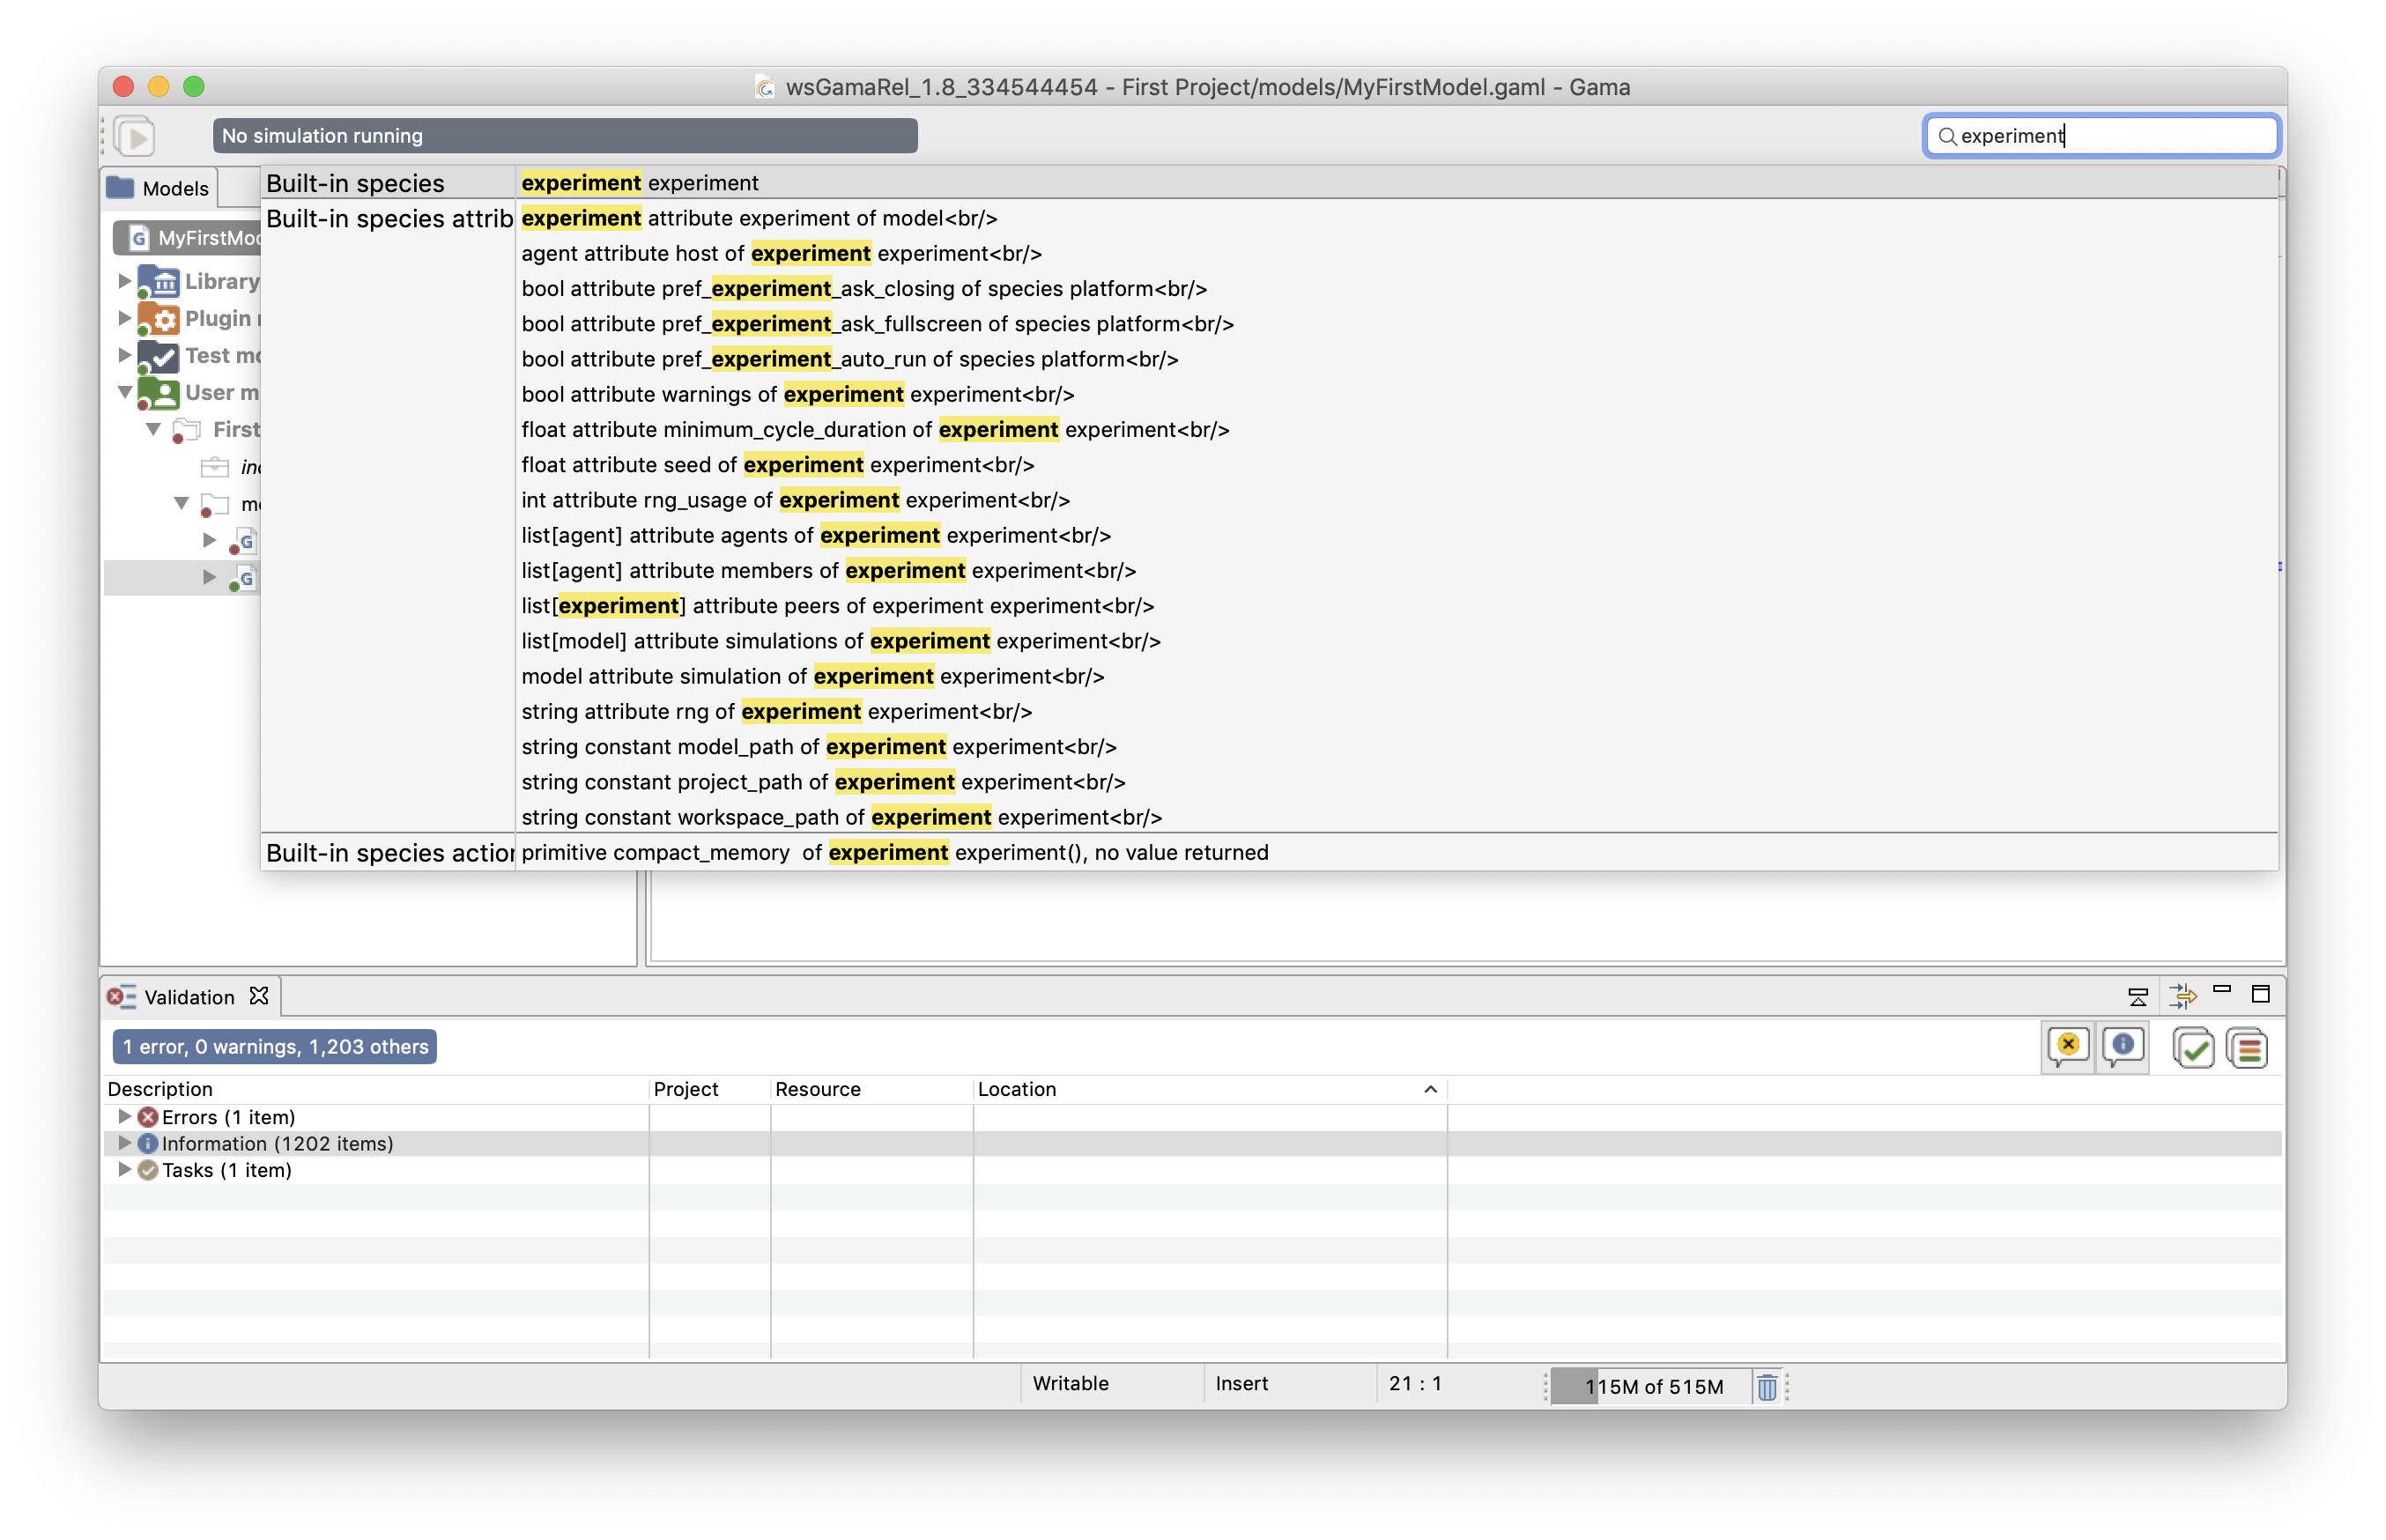The height and width of the screenshot is (1540, 2386).
Task: Click the includes briefcase folder icon
Action: pyautogui.click(x=215, y=467)
